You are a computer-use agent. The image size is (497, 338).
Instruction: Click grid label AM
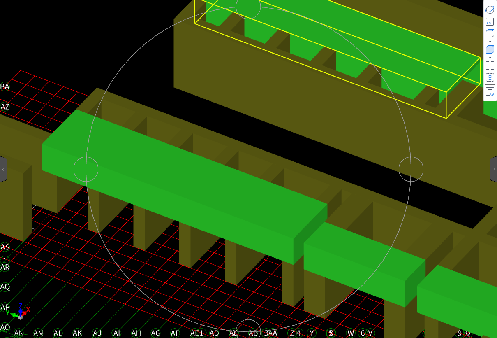(x=38, y=333)
